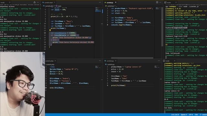Select top-right node terminal tab
This screenshot has height=116, width=207.
[169, 3]
